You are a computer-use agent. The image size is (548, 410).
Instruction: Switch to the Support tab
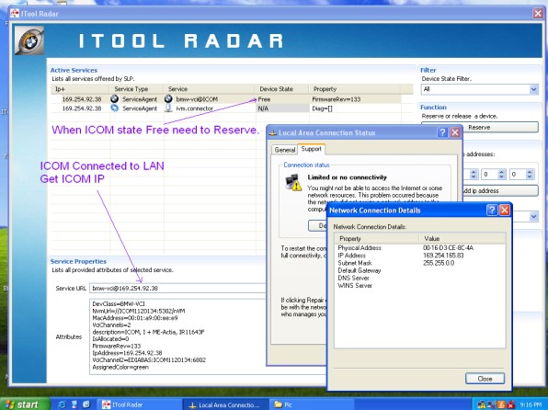(x=311, y=149)
